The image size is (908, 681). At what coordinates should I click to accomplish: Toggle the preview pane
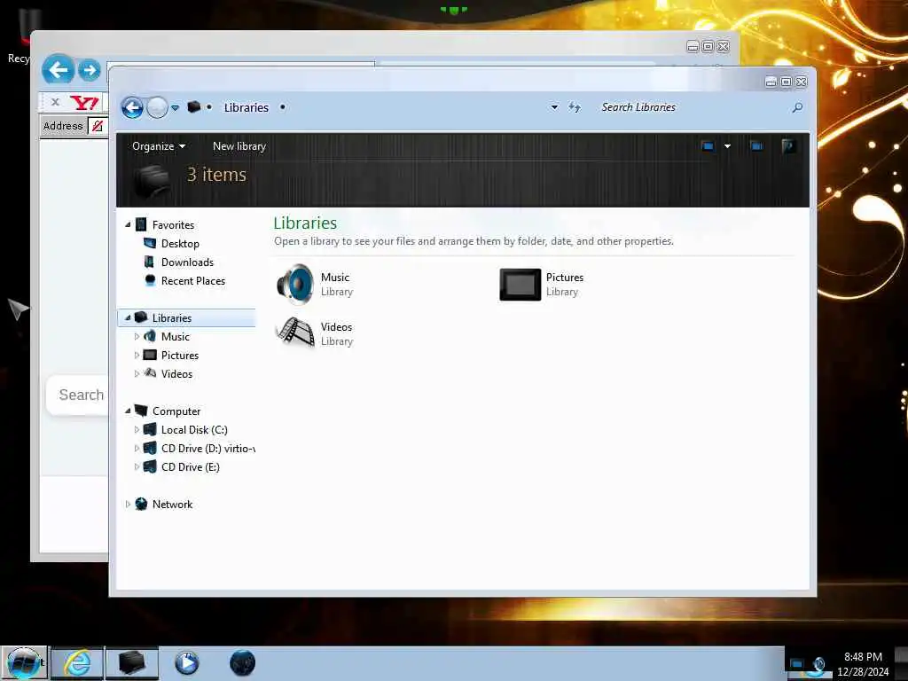tap(756, 146)
